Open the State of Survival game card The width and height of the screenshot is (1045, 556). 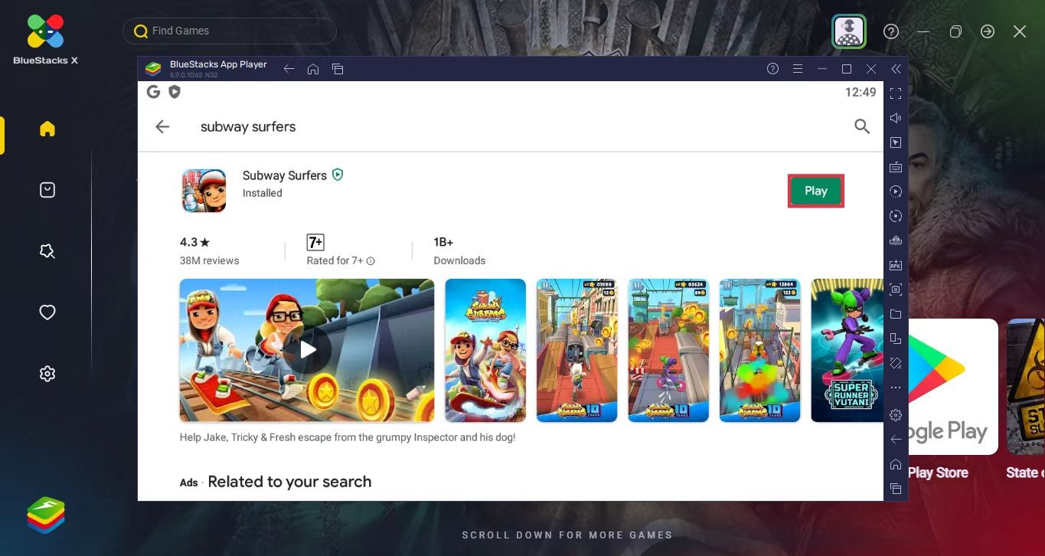(x=1026, y=387)
